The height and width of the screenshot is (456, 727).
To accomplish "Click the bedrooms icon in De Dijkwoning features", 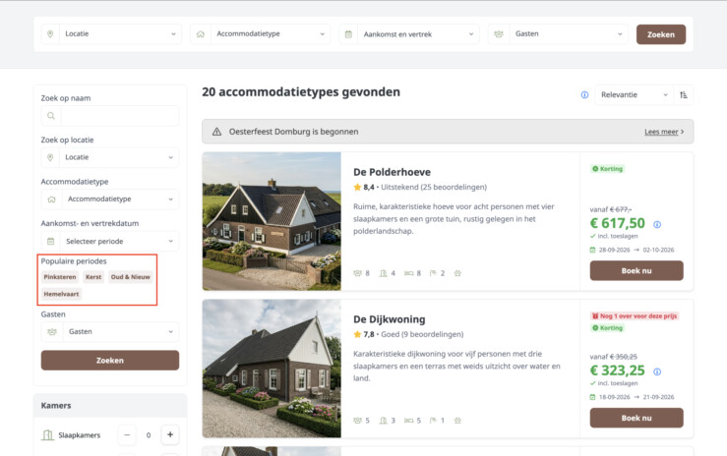I will pyautogui.click(x=384, y=421).
